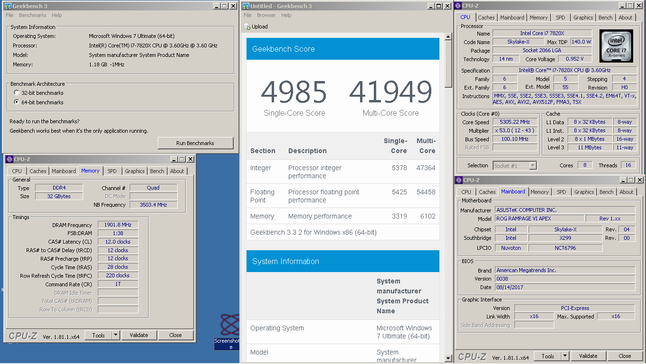Viewport: 646px width, 364px height.
Task: Click the Memory single-core value 3319
Action: tap(399, 216)
